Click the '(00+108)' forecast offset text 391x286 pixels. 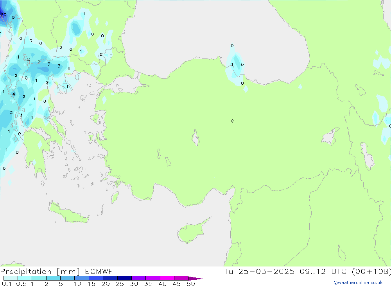[371, 271]
